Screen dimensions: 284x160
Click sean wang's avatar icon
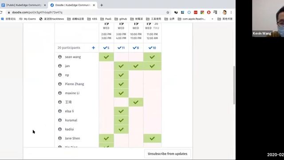[60, 57]
